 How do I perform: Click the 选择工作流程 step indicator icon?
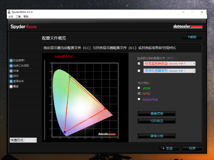click(11, 66)
